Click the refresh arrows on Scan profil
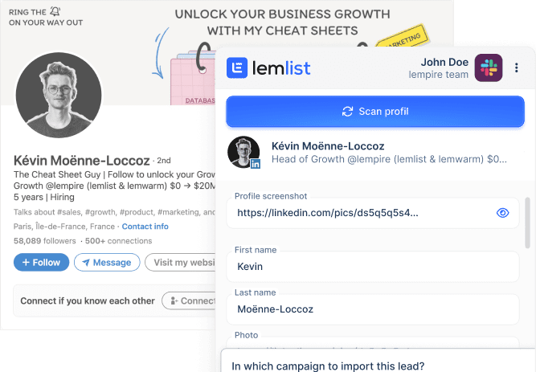536x372 pixels. [347, 112]
